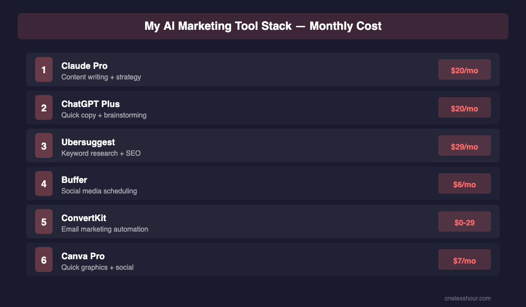The height and width of the screenshot is (307, 526).
Task: Select the number 3 badge beside Ubersuggest
Action: 44,146
